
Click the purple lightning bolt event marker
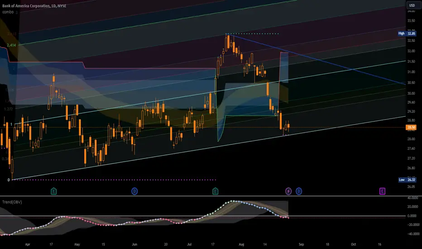pos(288,192)
